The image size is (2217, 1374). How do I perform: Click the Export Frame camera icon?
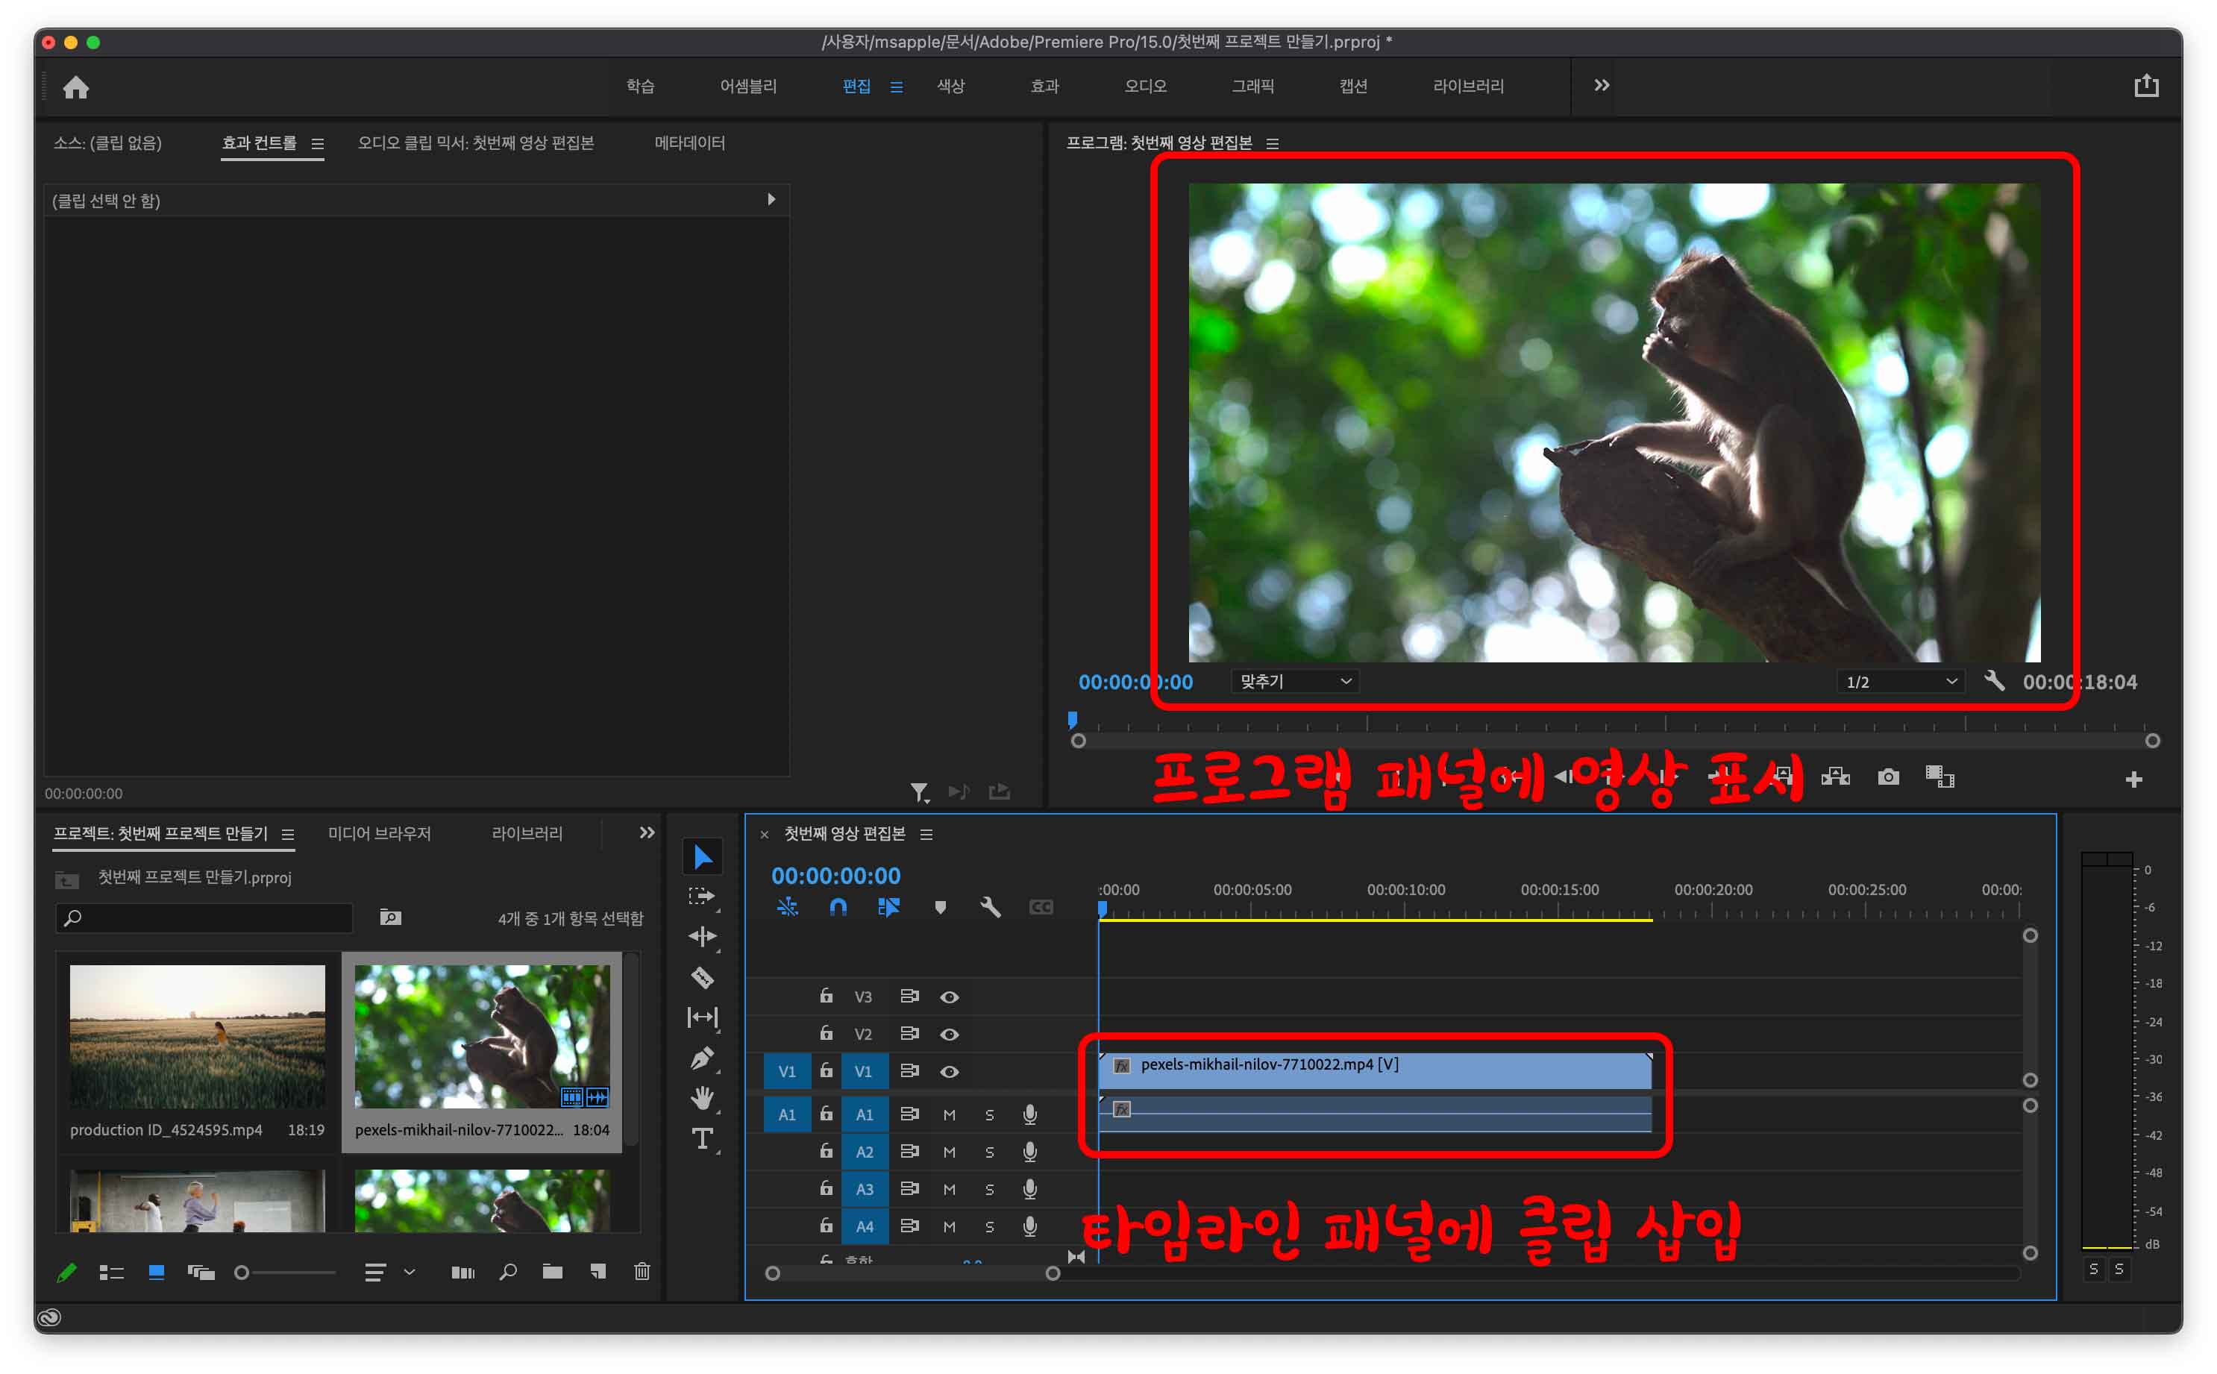[1888, 777]
